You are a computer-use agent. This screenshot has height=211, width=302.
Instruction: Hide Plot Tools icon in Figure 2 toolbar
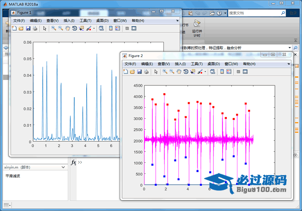tap(238, 72)
